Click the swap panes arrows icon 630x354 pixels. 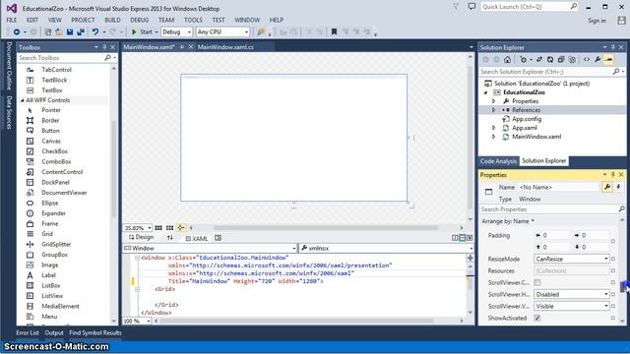[170, 238]
